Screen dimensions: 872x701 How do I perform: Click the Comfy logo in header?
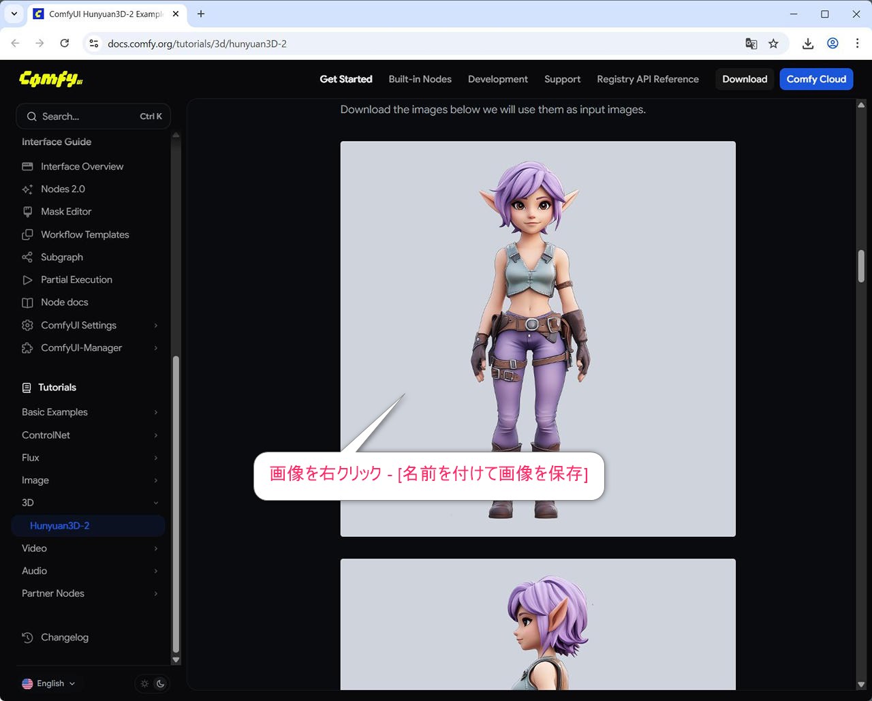pyautogui.click(x=51, y=79)
